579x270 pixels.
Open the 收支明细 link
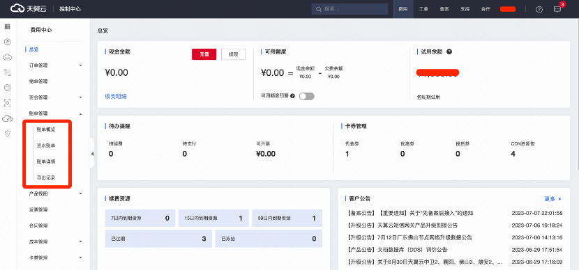point(116,96)
